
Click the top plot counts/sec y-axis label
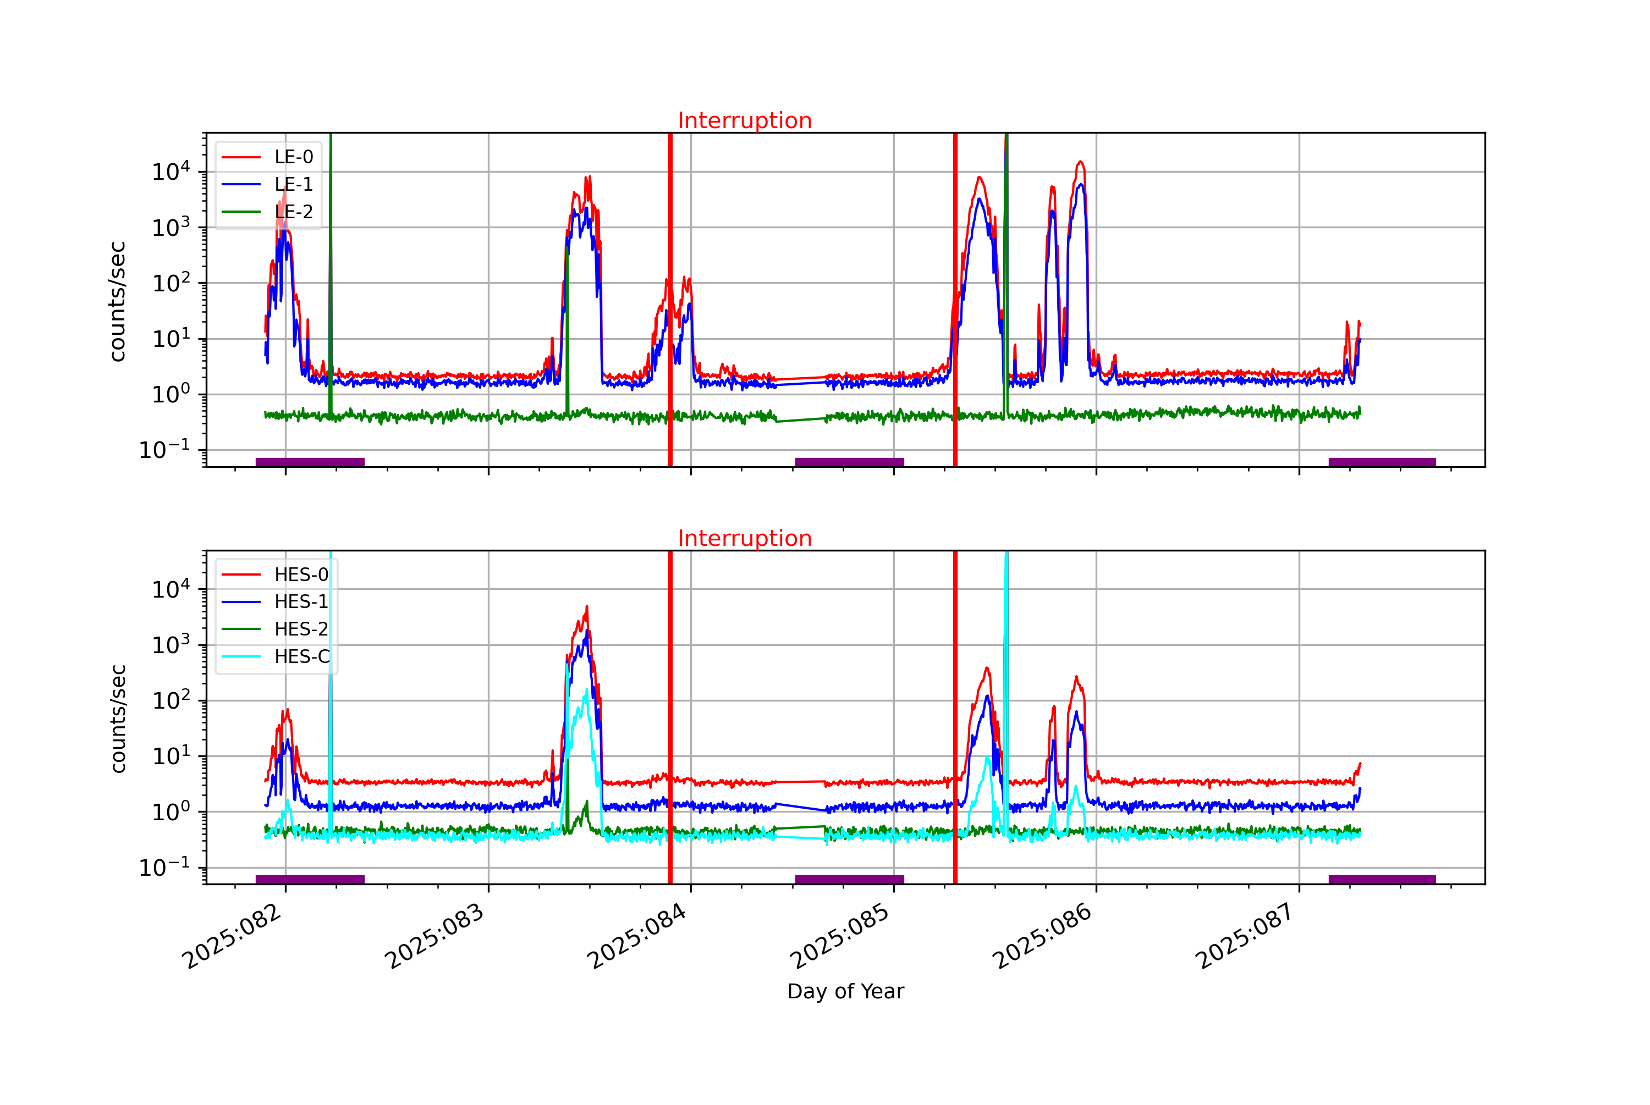click(x=117, y=302)
